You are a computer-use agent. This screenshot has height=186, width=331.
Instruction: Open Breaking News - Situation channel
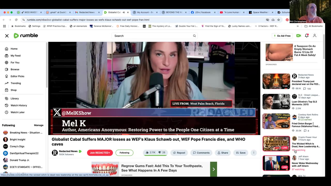23,133
